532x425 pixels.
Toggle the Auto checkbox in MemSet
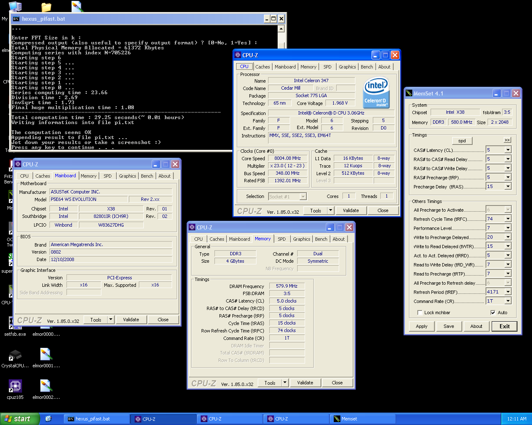[x=493, y=313]
